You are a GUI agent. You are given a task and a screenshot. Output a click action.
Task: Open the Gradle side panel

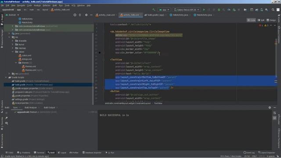[x=279, y=18]
